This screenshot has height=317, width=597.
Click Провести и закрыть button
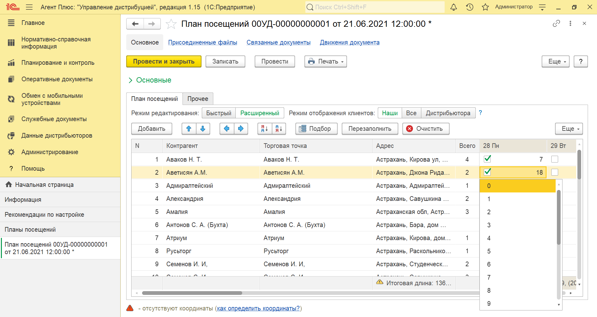pyautogui.click(x=164, y=61)
